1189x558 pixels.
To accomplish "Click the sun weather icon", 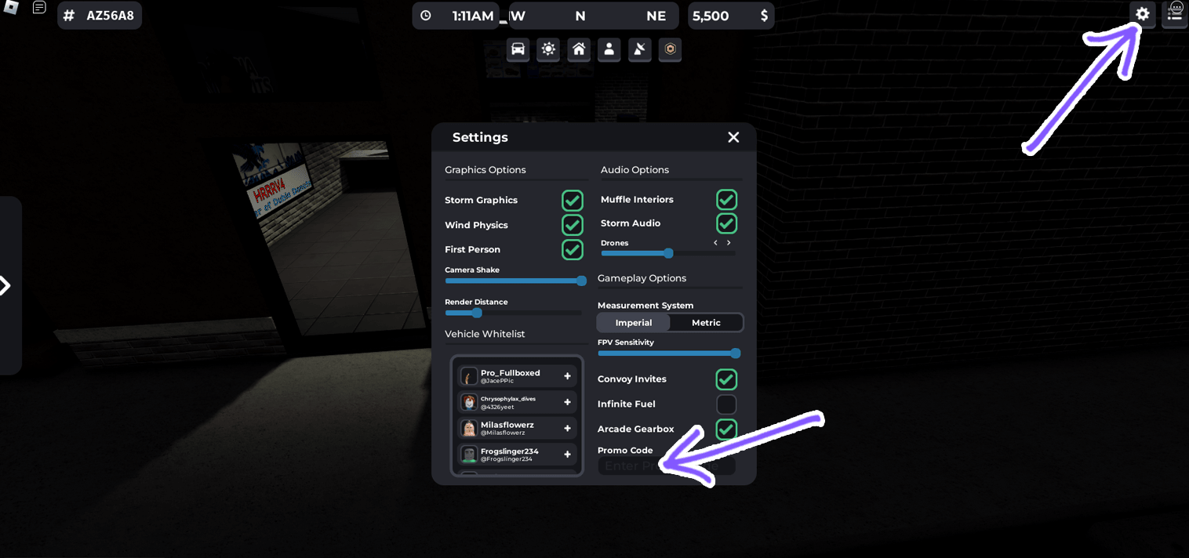I will [x=548, y=49].
